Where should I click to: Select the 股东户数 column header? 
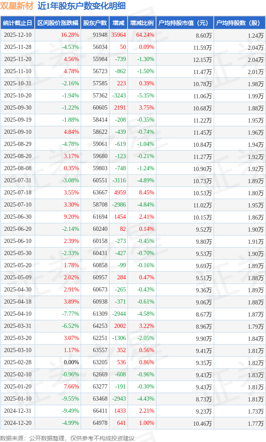[x=95, y=23]
